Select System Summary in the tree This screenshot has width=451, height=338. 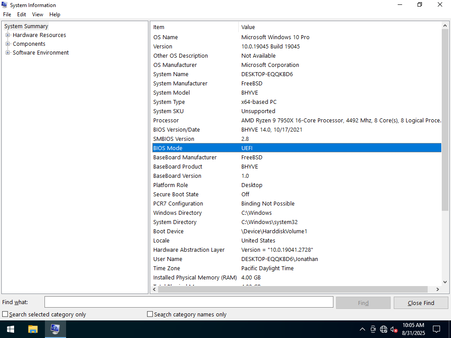click(x=26, y=26)
